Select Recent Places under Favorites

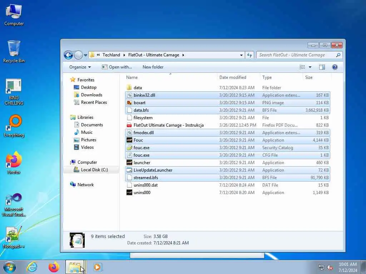pyautogui.click(x=94, y=102)
